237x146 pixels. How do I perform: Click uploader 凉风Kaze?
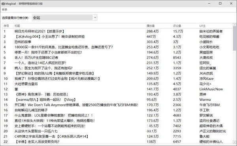click(x=207, y=79)
